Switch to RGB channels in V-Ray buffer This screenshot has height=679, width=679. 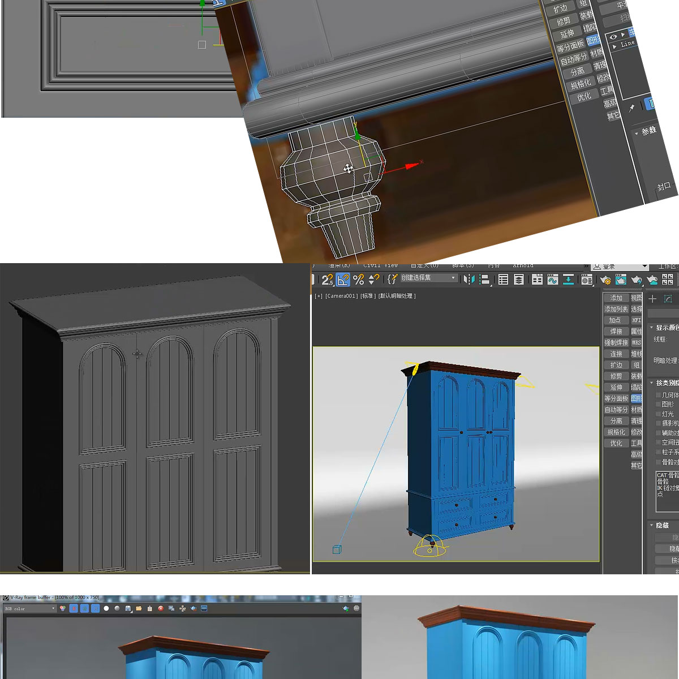click(62, 608)
